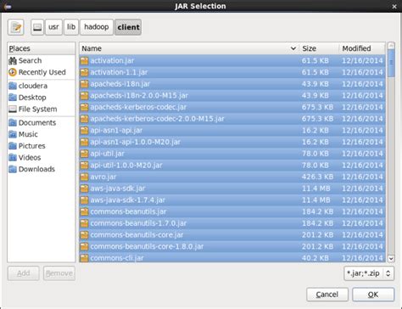Sort files by the Size column
The width and height of the screenshot is (402, 309).
tap(319, 48)
